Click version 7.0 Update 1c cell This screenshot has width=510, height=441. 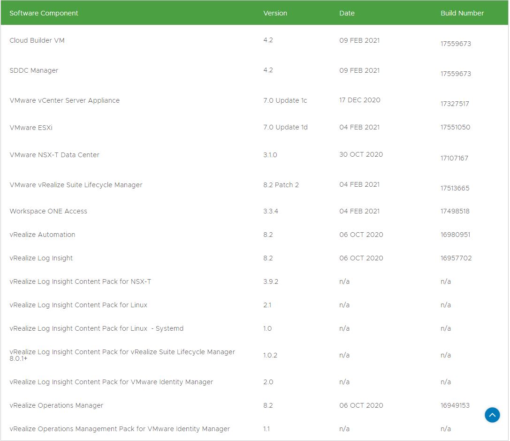[x=285, y=100]
